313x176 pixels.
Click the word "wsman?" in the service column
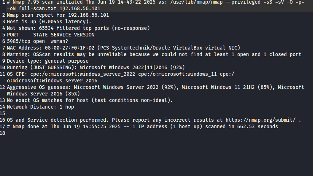click(x=59, y=41)
